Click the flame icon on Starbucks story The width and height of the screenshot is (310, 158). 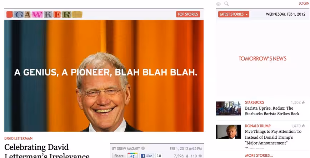303,102
